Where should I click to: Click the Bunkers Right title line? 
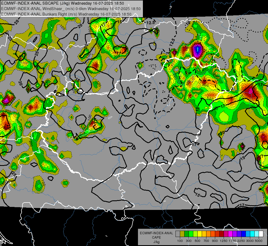tap(66, 14)
